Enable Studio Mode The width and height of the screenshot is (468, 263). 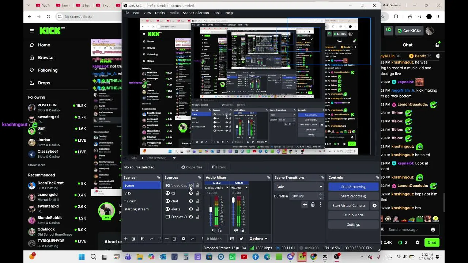(353, 215)
